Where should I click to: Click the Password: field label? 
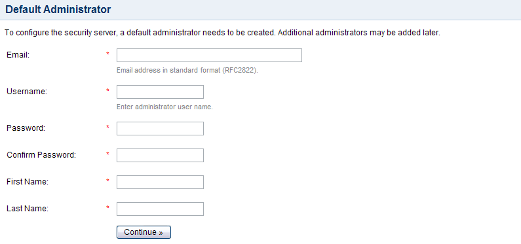coord(26,128)
